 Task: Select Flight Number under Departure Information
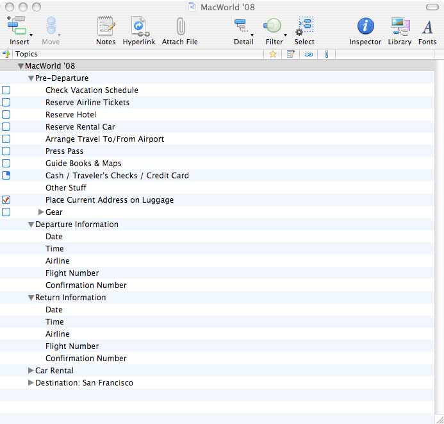(217, 273)
